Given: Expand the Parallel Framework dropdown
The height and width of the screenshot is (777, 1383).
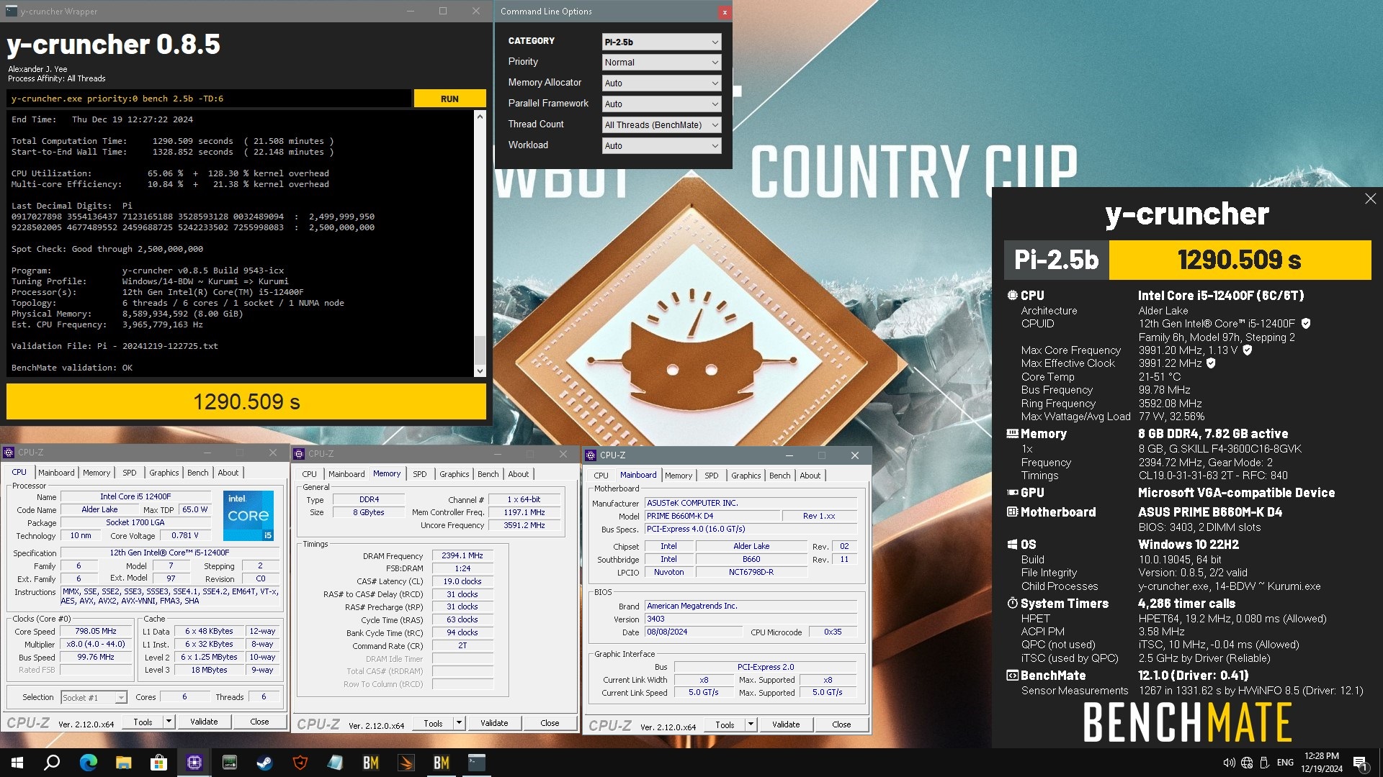Looking at the screenshot, I should 661,104.
